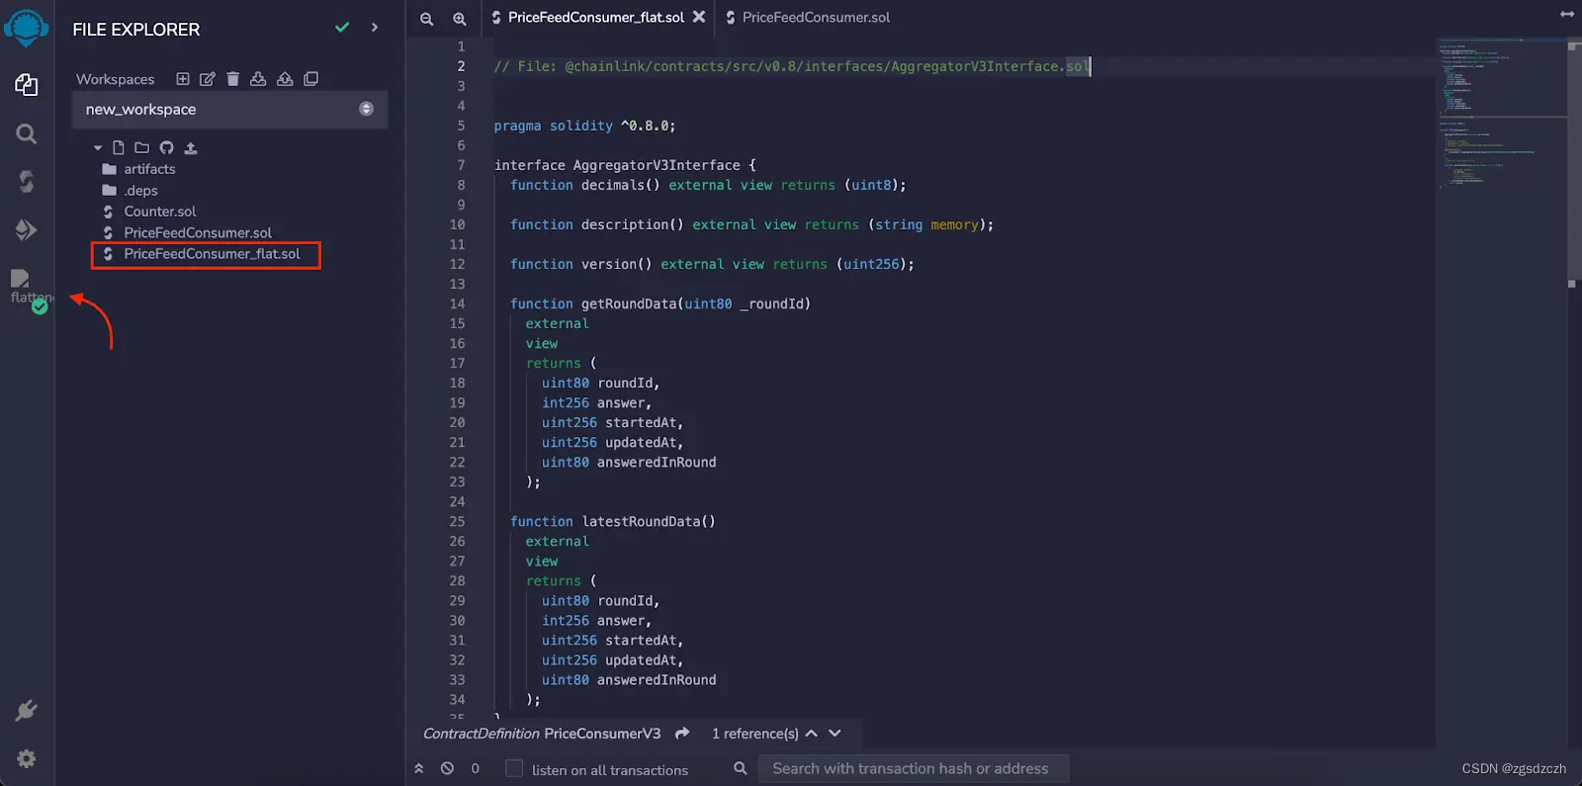The width and height of the screenshot is (1582, 786).
Task: Upload a file into the workspace
Action: tap(191, 148)
